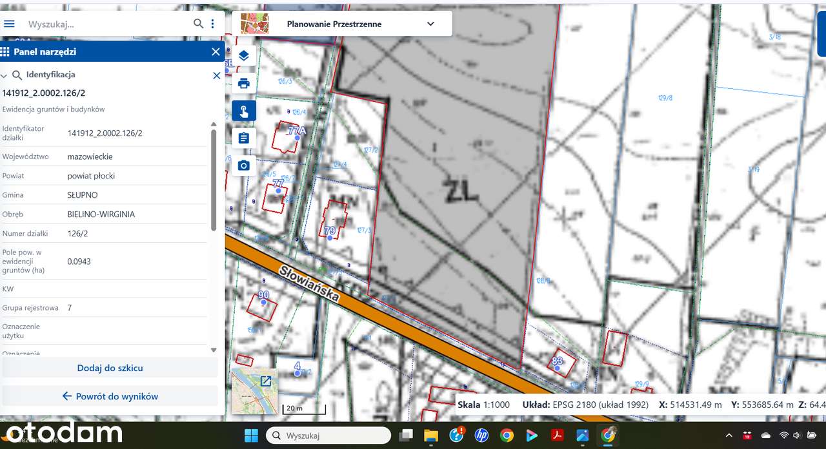Open the map layers tool
Viewport: 826px width, 449px height.
pyautogui.click(x=244, y=56)
